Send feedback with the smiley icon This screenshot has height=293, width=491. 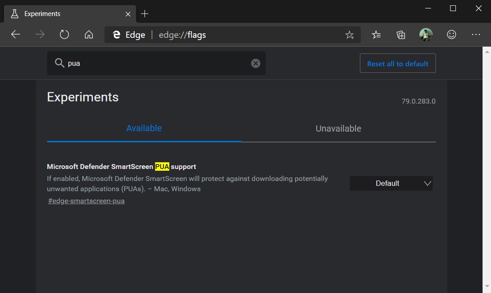coord(451,35)
